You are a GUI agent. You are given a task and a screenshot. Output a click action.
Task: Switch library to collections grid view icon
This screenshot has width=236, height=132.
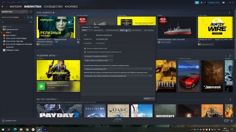31,12
